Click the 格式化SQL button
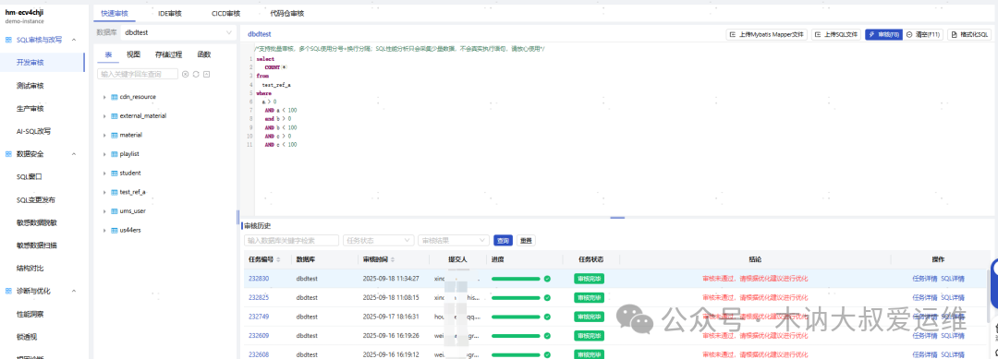This screenshot has width=998, height=359. click(x=969, y=35)
